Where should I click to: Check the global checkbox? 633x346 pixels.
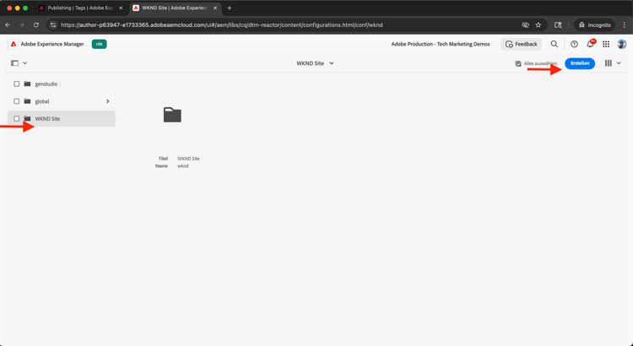(x=17, y=101)
